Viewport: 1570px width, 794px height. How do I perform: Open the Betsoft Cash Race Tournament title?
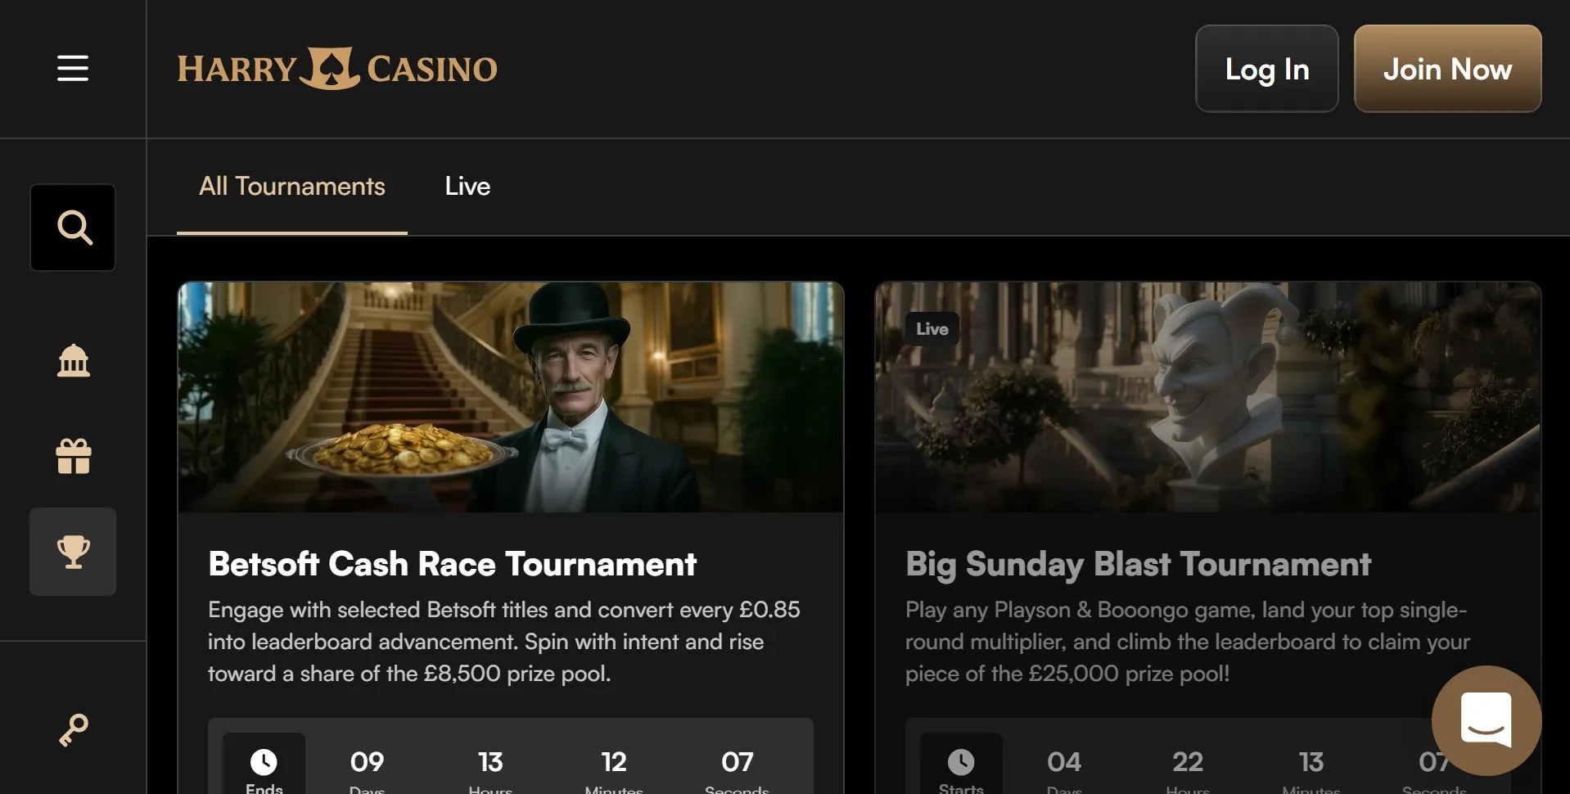click(x=452, y=564)
